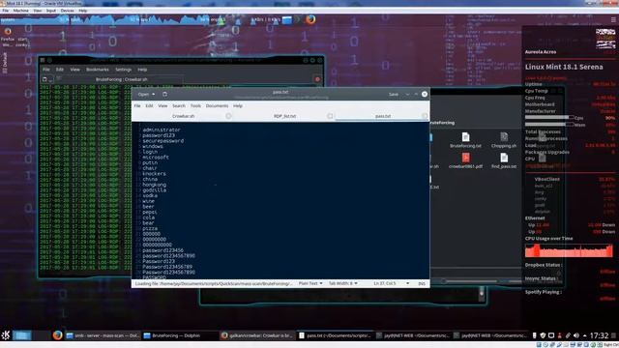Screen dimensions: 619x348
Task: Open the Tab Width dropdown in status bar
Action: tap(343, 283)
